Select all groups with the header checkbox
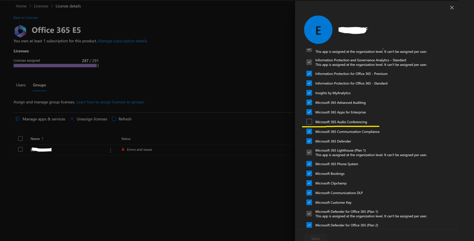This screenshot has height=241, width=474. 20,138
